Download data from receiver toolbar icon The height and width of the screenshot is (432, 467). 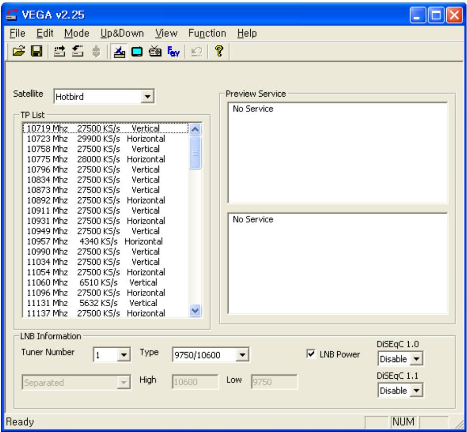(x=78, y=51)
